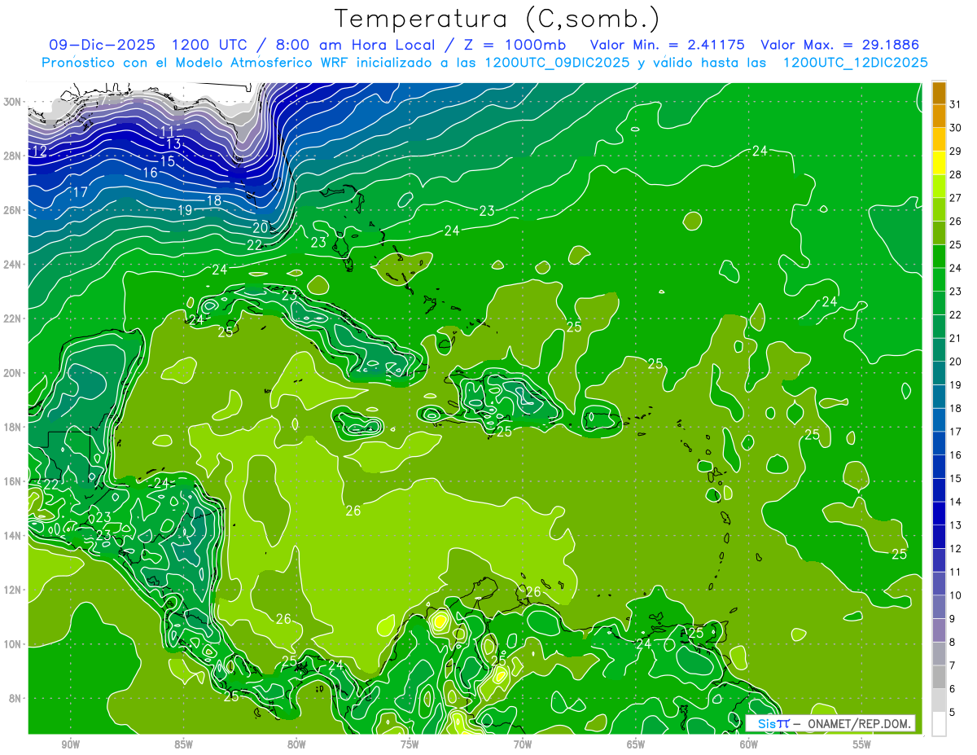Viewport: 977px width, 755px height.
Task: Click the 75W longitude axis label
Action: 410,744
